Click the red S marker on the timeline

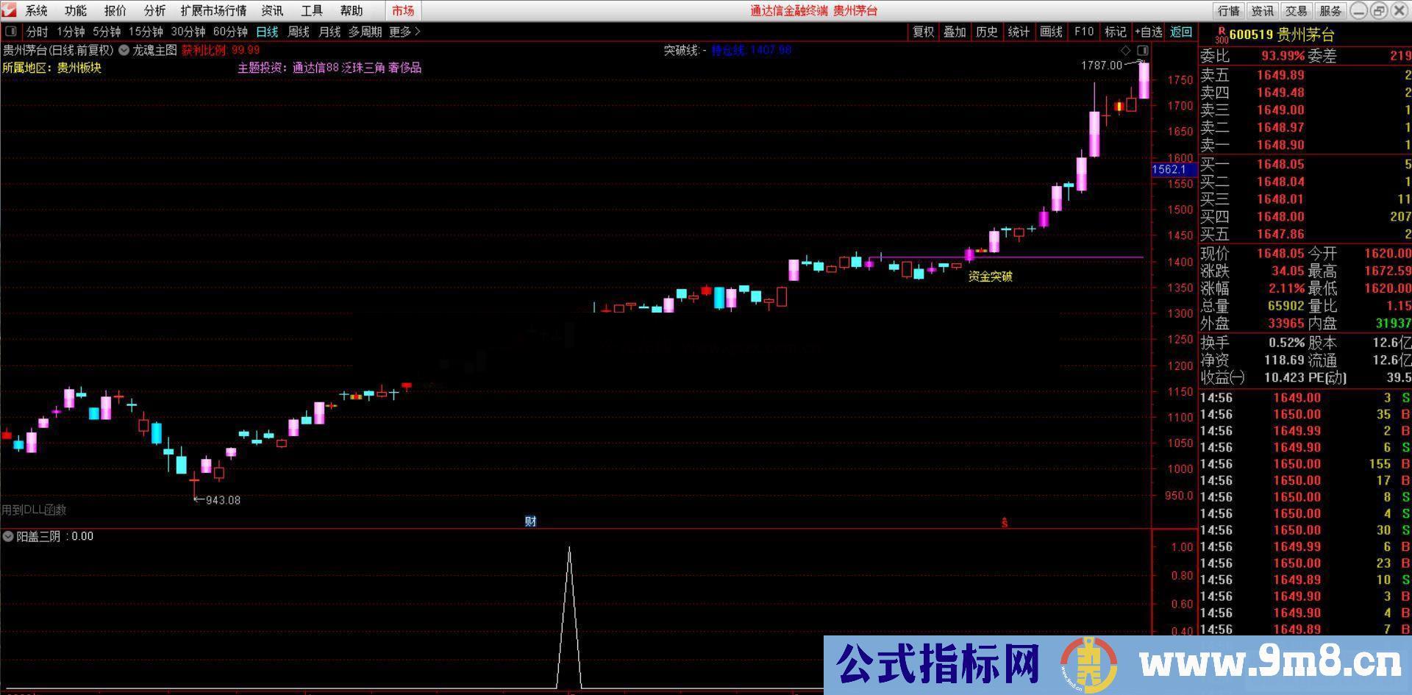pos(1004,523)
